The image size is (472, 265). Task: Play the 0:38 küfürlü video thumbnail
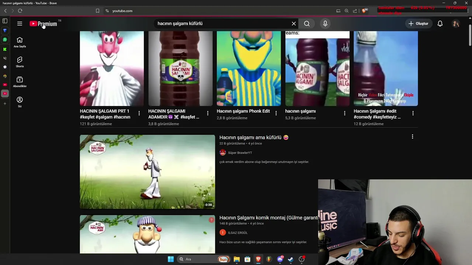(x=147, y=172)
